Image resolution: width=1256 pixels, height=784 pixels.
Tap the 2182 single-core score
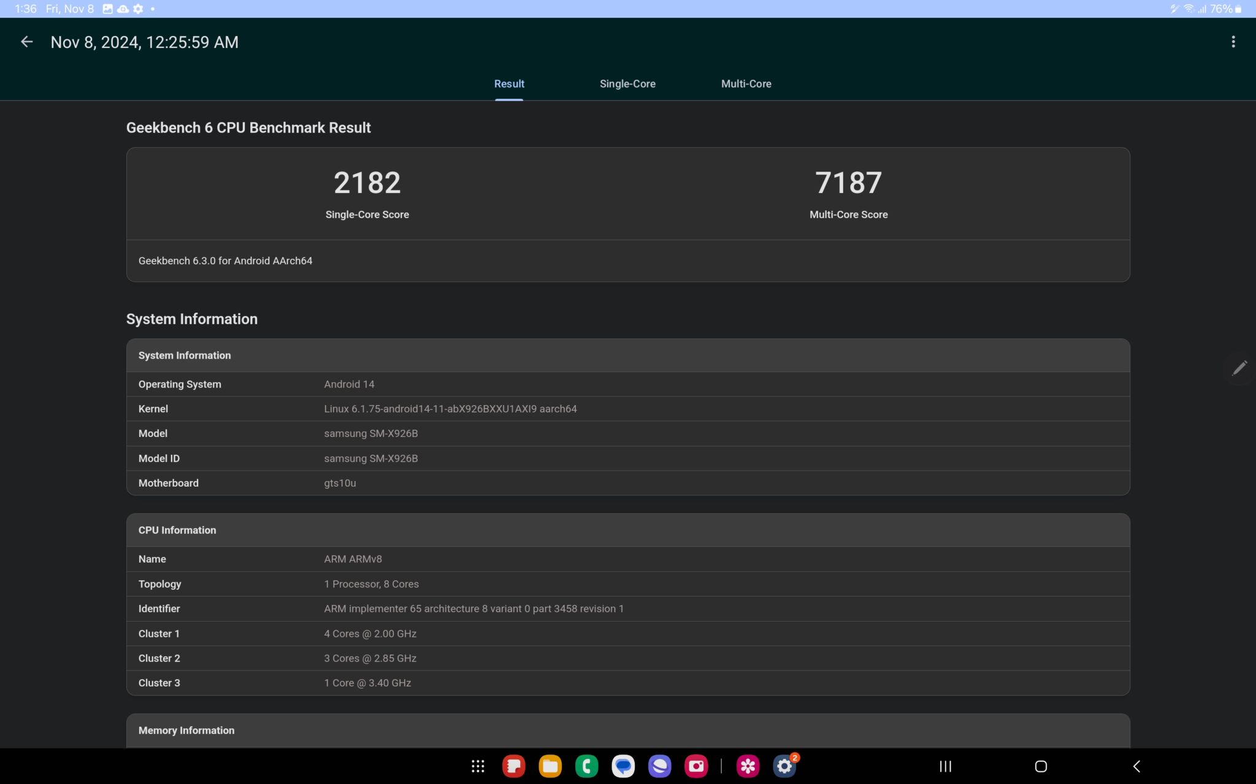coord(367,183)
